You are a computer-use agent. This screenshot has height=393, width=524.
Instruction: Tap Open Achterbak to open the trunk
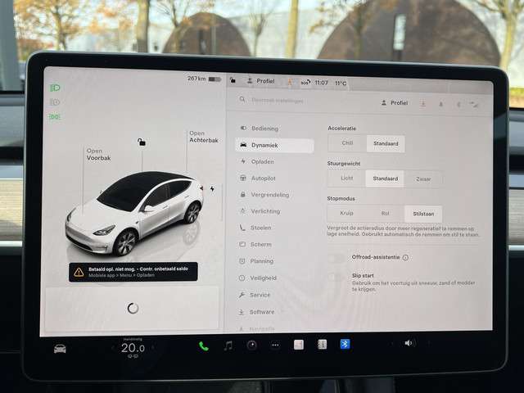click(x=202, y=137)
